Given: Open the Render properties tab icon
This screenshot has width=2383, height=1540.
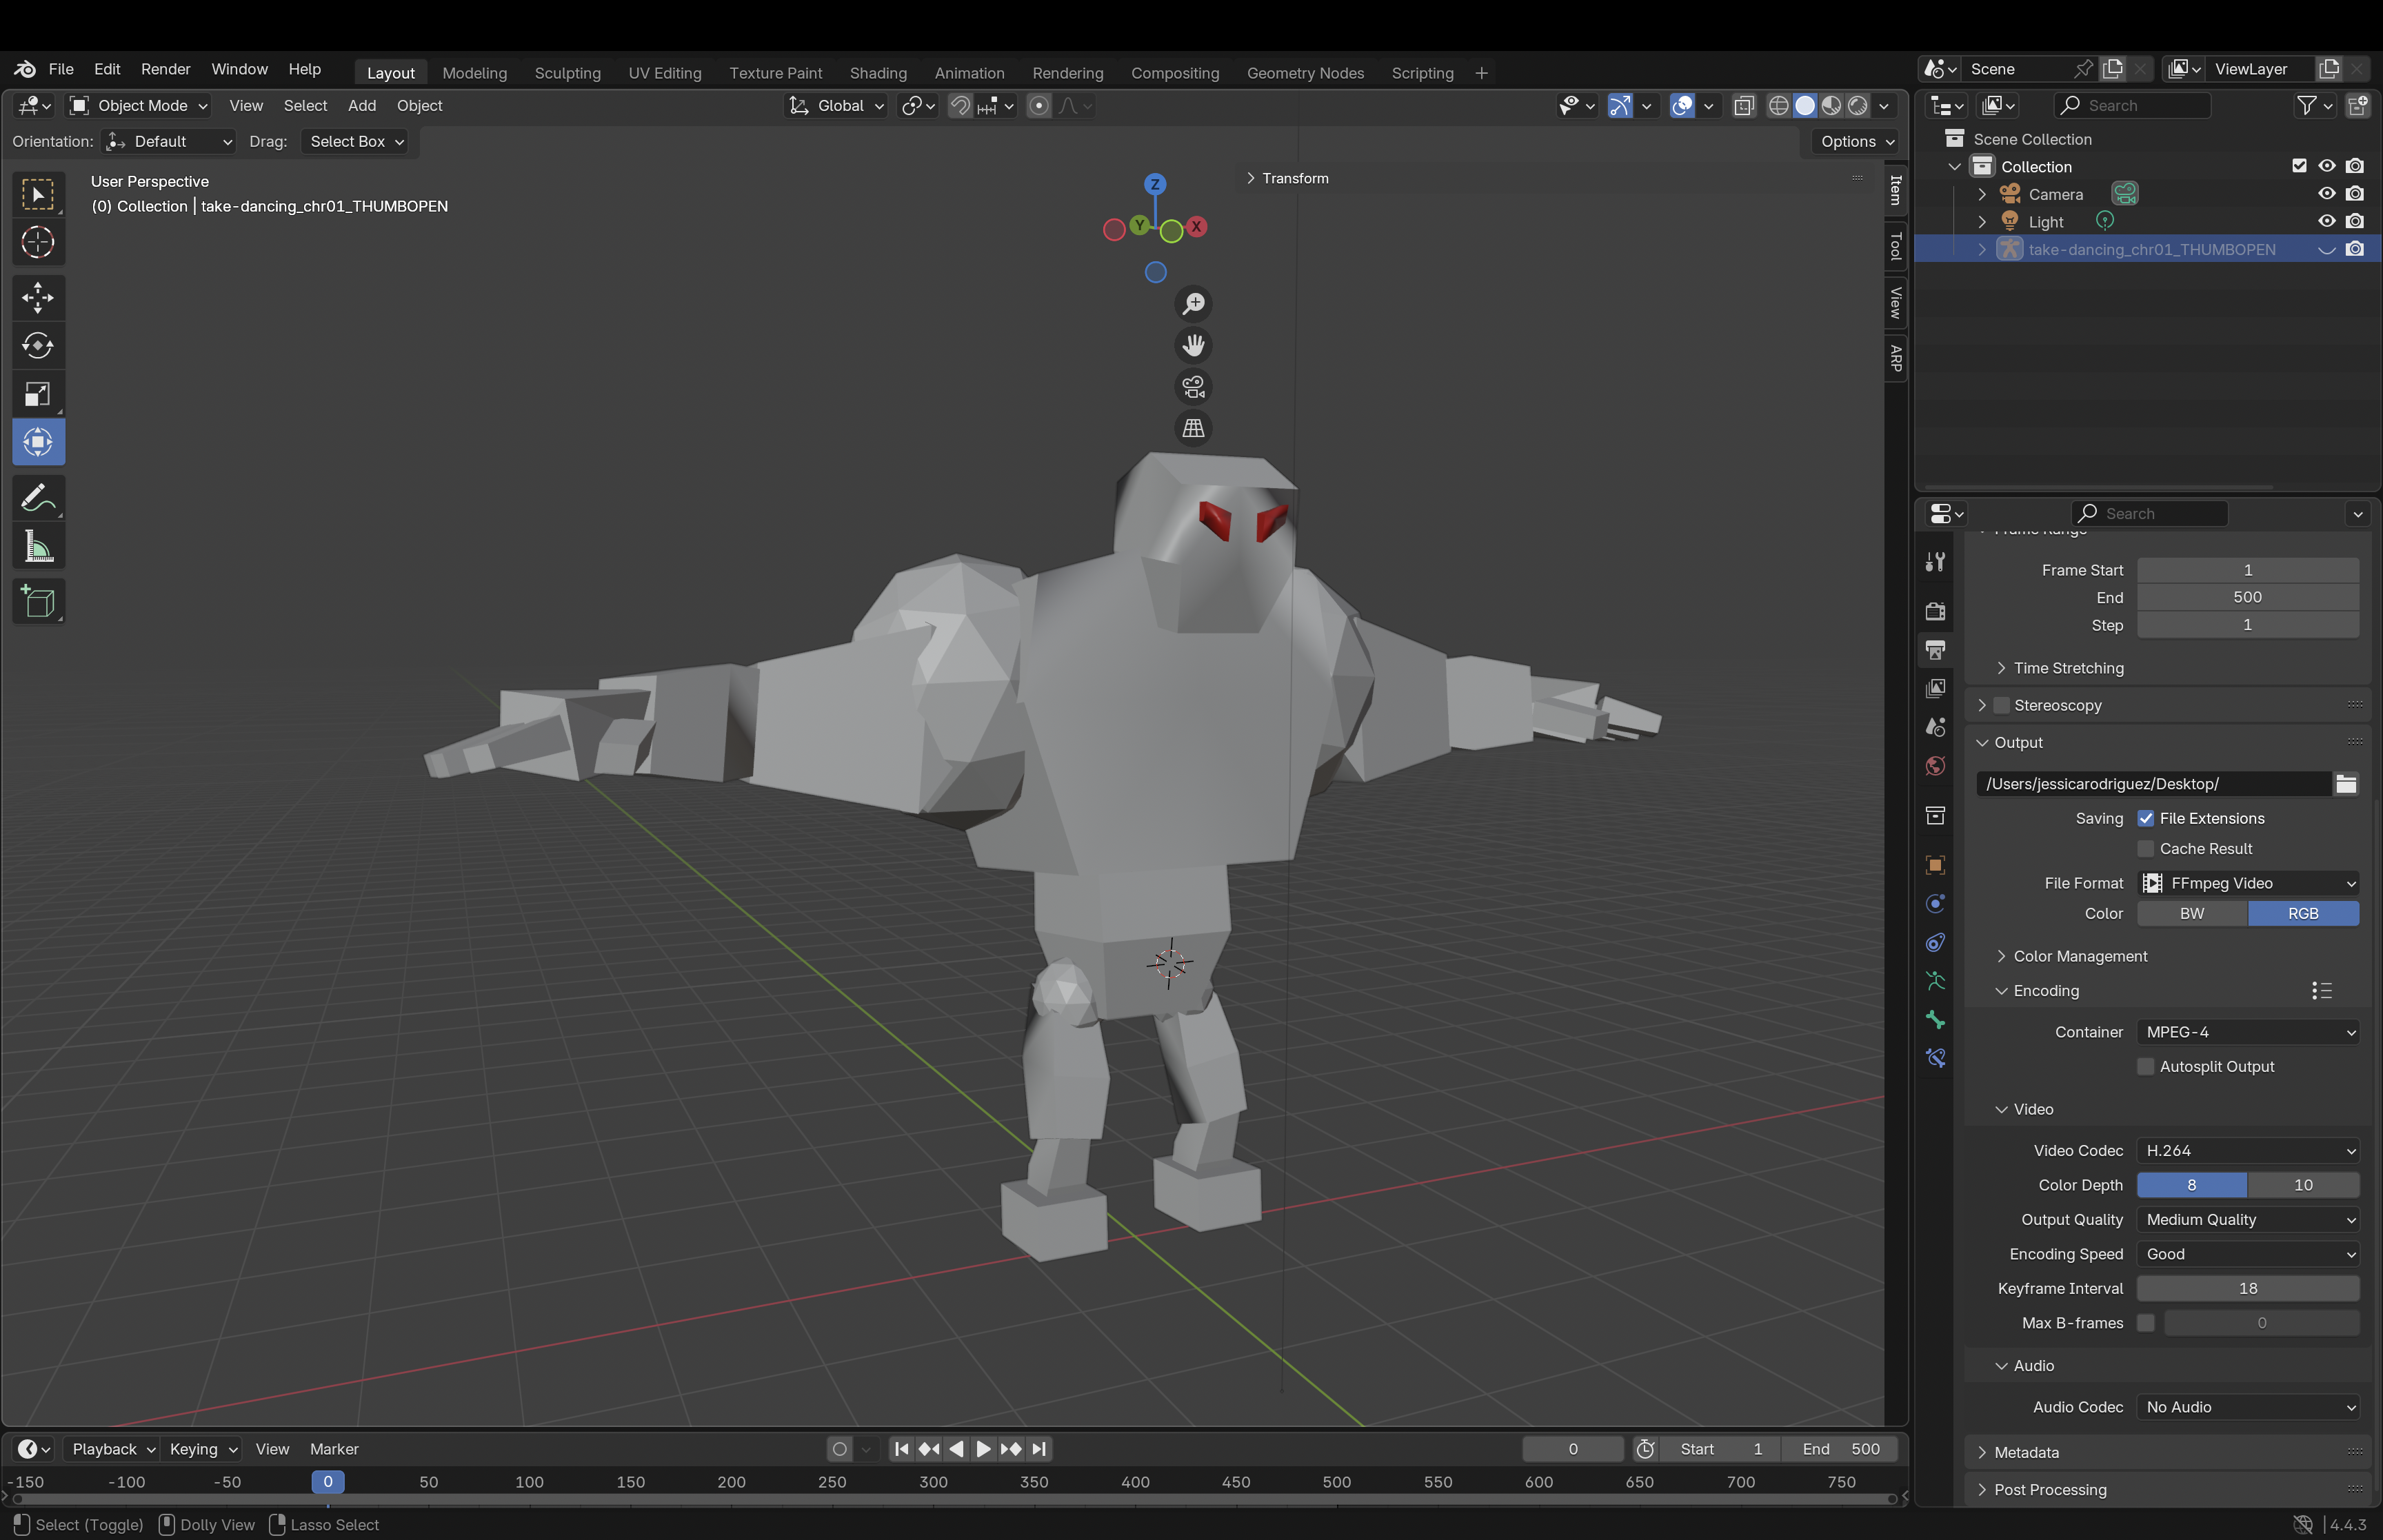Looking at the screenshot, I should 1936,610.
